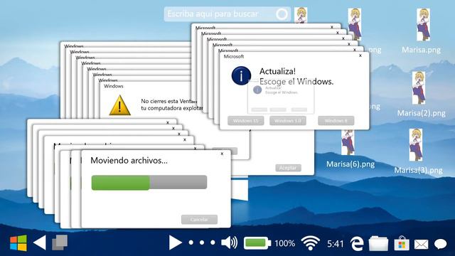The image size is (455, 256).
Task: Click the 'Escoge el Windows.' text
Action: tap(296, 82)
